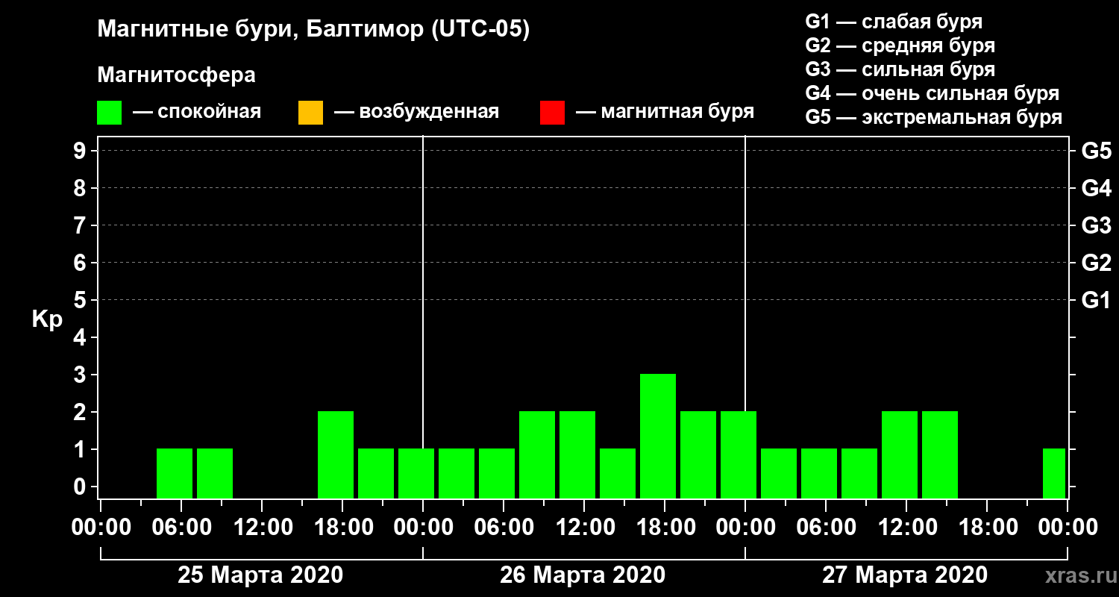Click the red magnetic storm legend swatch

tap(552, 113)
